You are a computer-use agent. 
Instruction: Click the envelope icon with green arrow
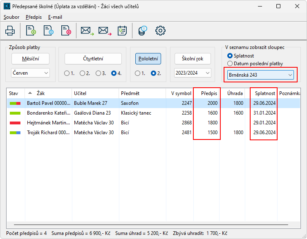click(x=87, y=31)
